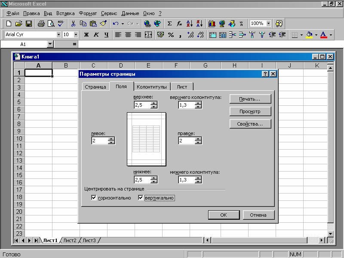Viewport: 344px width, 258px height.
Task: Switch to the Лист tab in dialog
Action: click(x=182, y=87)
